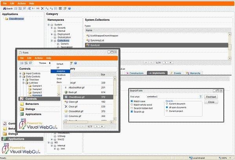This screenshot has width=235, height=160.
Task: Open Dialogs section in Form window
Action: click(40, 109)
